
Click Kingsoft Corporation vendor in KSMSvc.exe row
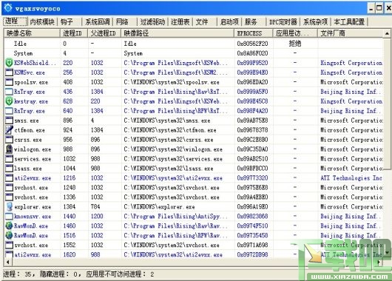point(351,72)
